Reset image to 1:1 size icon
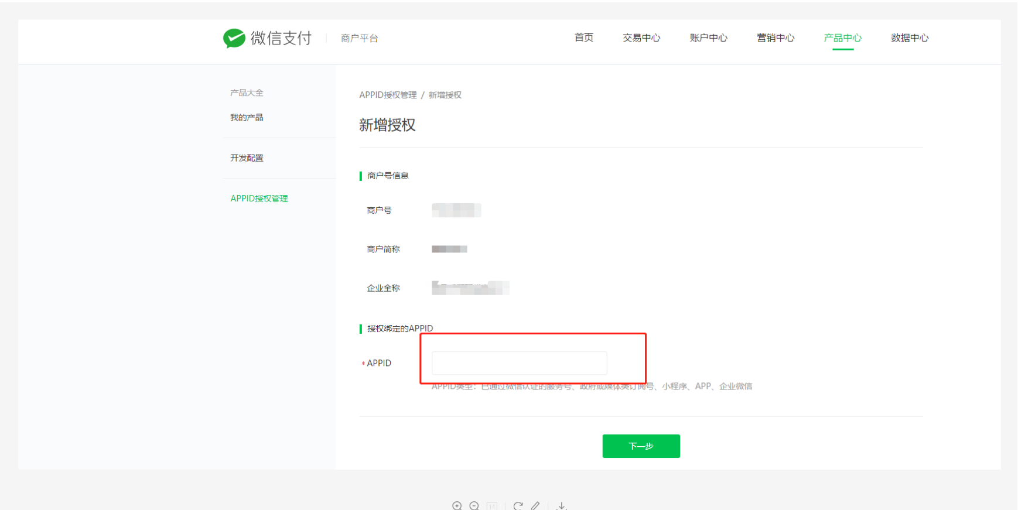This screenshot has width=1018, height=510. pos(492,506)
